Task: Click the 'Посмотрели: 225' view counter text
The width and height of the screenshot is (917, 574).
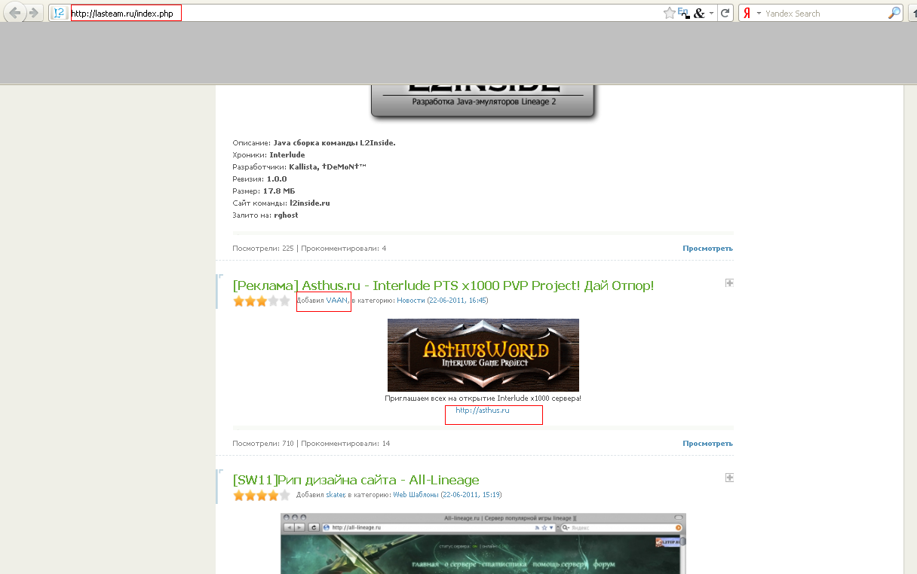Action: coord(263,249)
